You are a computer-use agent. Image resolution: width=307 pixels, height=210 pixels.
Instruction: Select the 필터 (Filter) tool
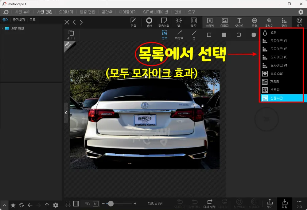[284, 22]
